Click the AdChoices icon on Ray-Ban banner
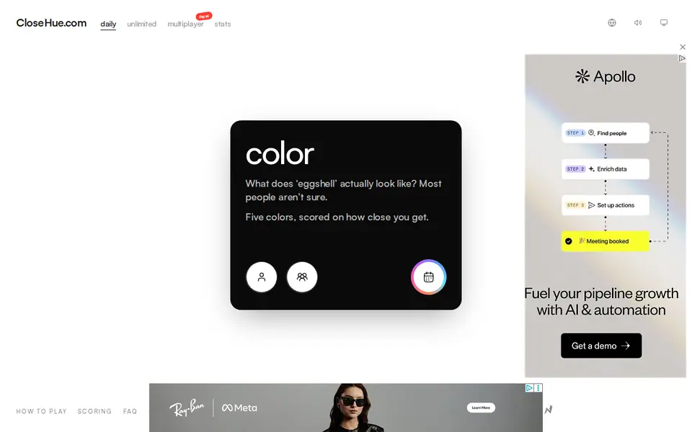The height and width of the screenshot is (432, 692). 529,388
